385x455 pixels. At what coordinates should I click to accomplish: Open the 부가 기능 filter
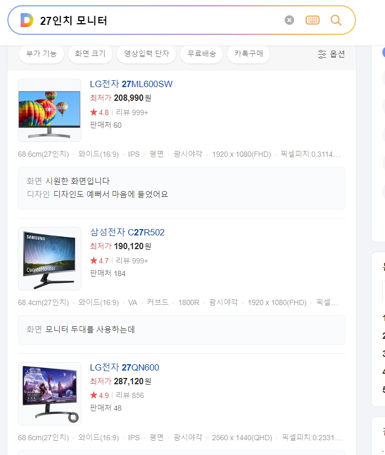coord(41,54)
